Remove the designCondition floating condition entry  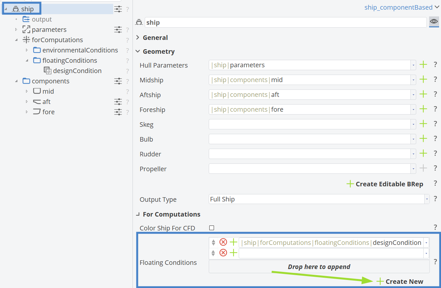click(223, 242)
